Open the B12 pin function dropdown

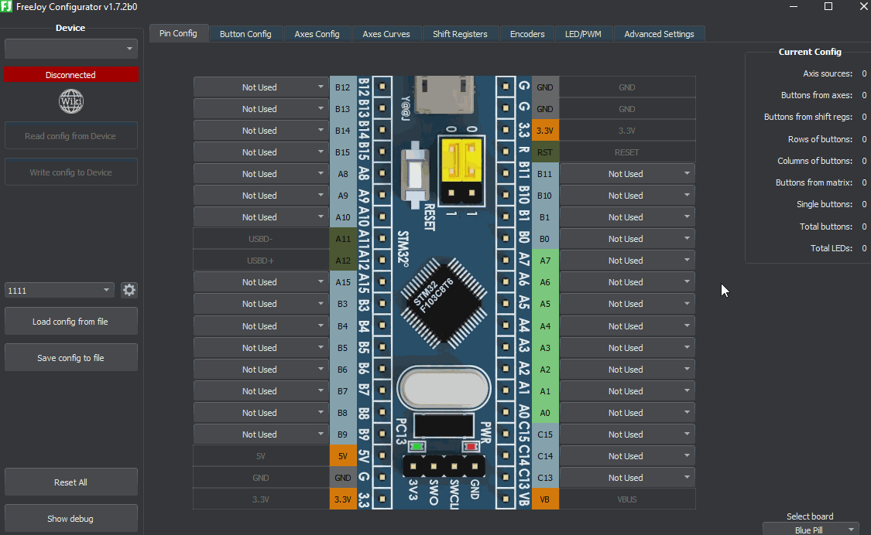[260, 87]
